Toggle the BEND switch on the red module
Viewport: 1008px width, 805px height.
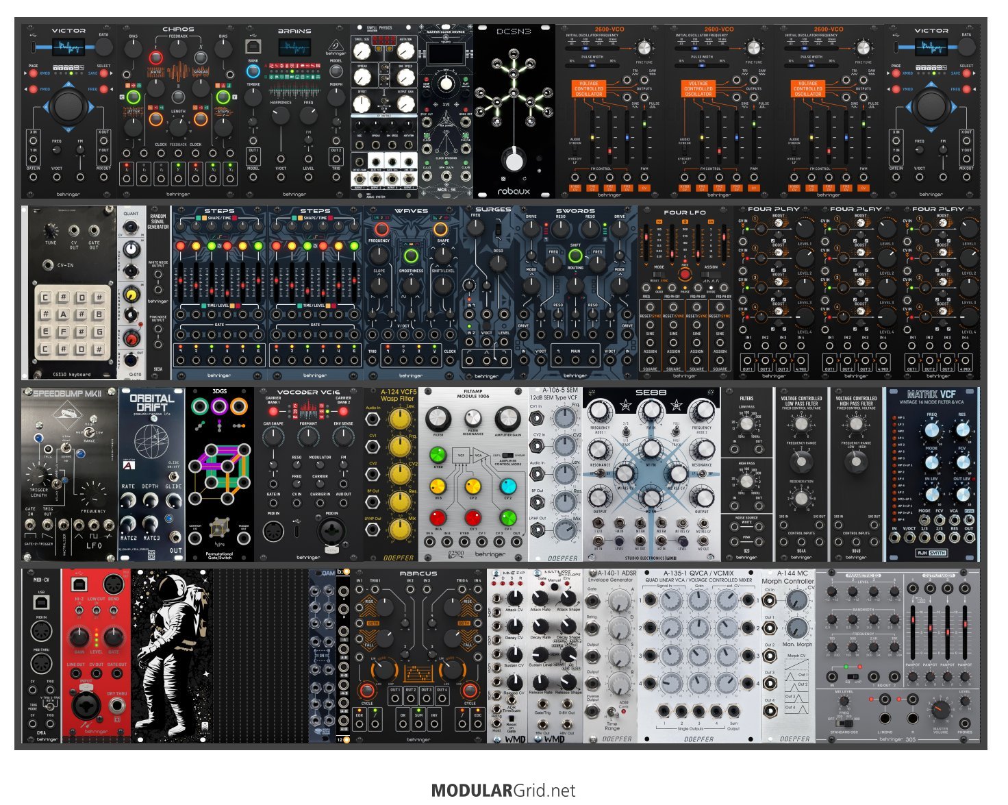(x=114, y=609)
